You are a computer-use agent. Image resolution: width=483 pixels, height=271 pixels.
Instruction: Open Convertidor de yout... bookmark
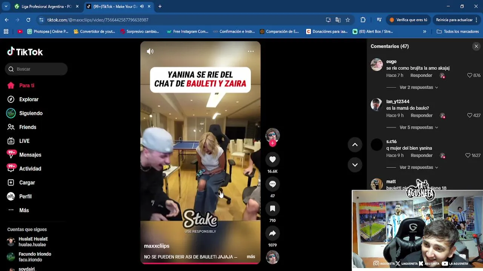point(94,32)
